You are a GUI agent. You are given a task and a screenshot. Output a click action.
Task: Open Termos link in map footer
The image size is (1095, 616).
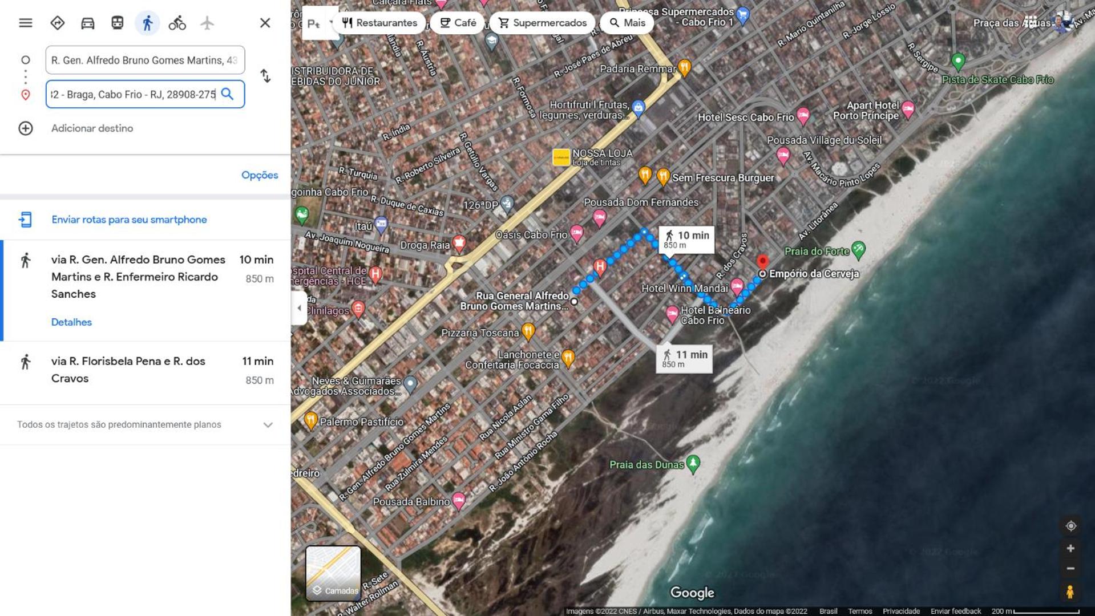859,611
